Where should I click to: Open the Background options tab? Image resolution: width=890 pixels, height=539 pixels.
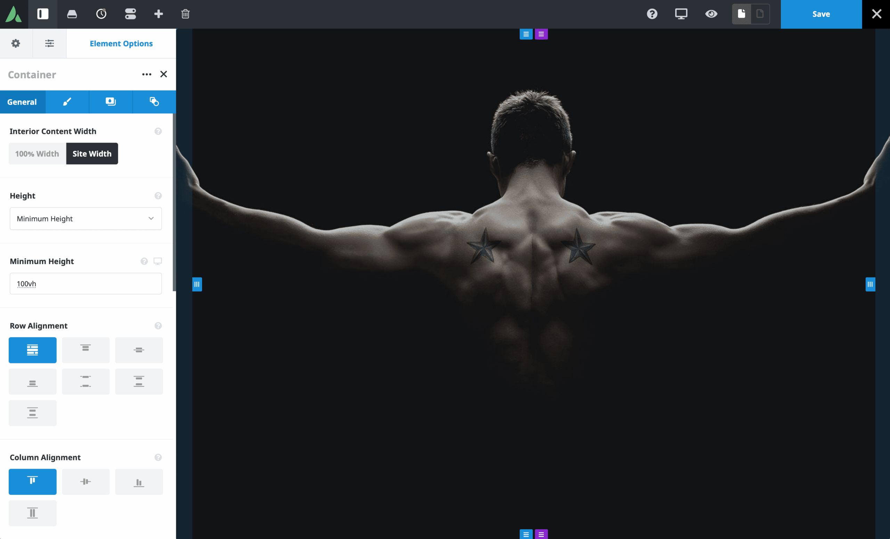111,102
